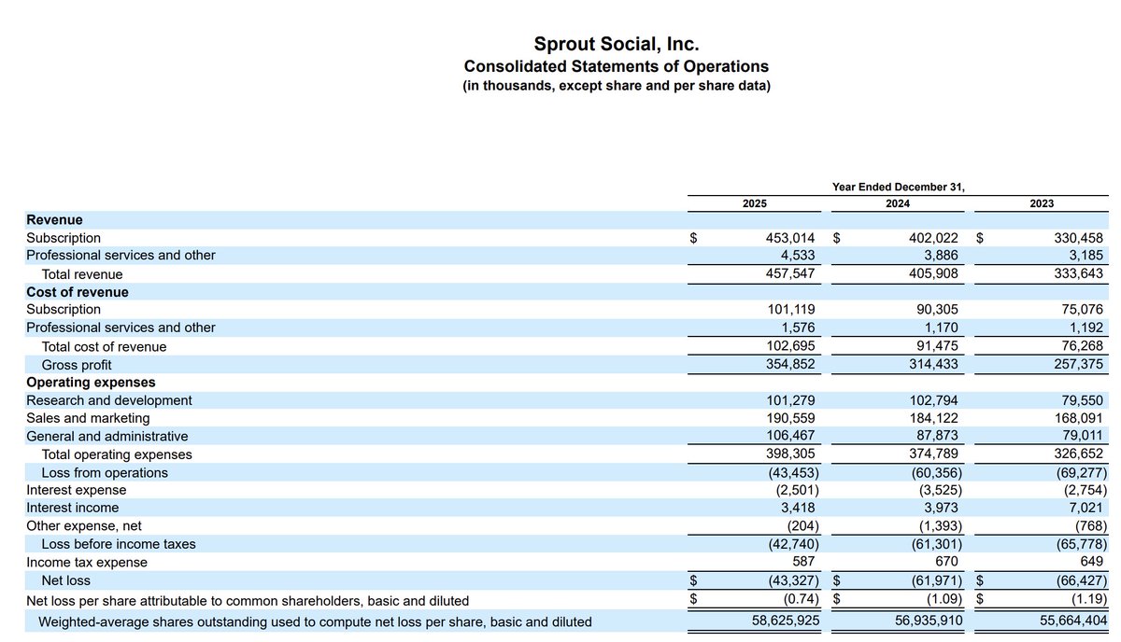Select total revenue value 405,908
Image resolution: width=1121 pixels, height=642 pixels.
click(932, 274)
